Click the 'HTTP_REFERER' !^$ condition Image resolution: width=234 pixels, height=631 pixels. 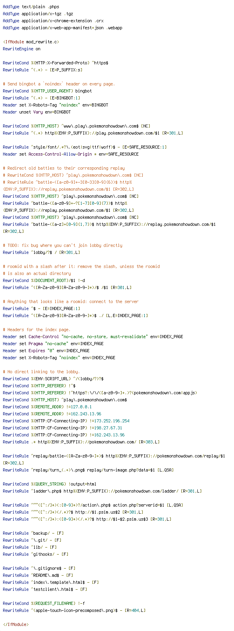tap(39, 386)
